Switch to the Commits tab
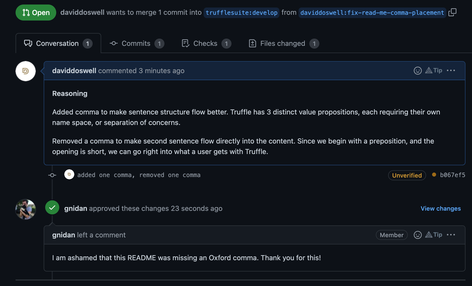 coord(136,43)
